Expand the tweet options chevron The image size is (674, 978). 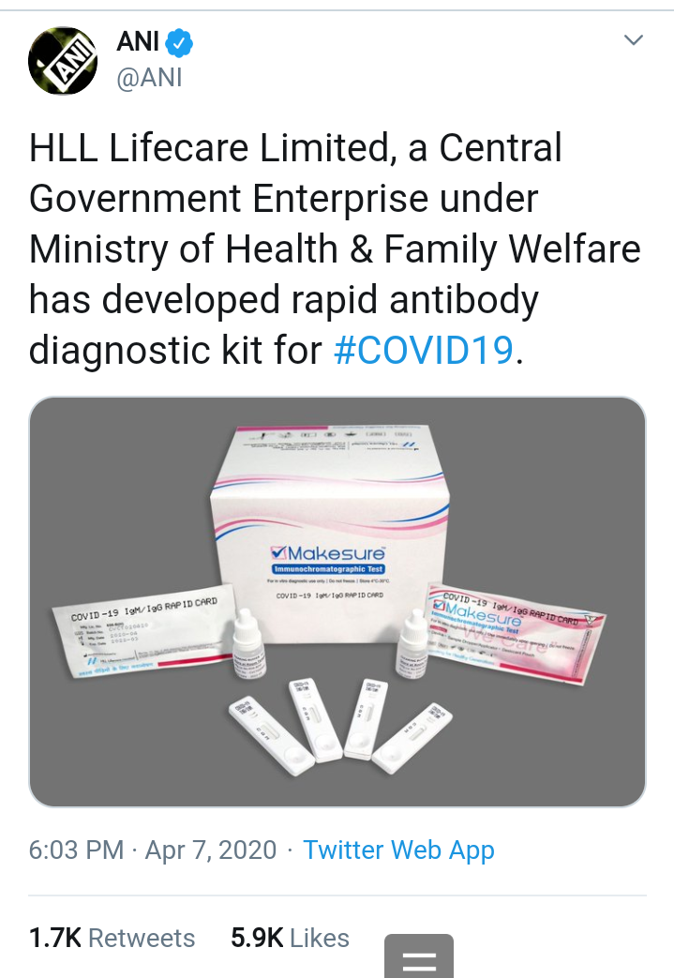point(634,40)
